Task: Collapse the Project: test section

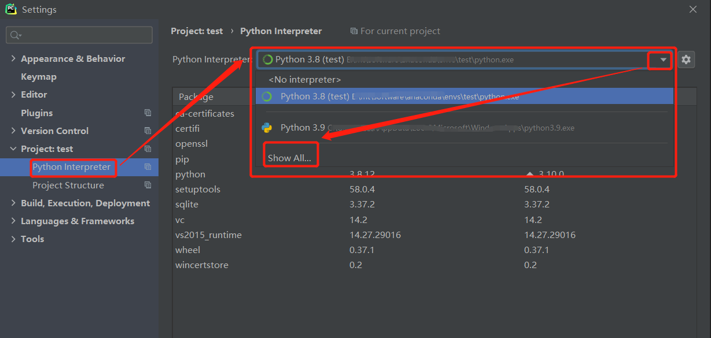Action: [14, 148]
